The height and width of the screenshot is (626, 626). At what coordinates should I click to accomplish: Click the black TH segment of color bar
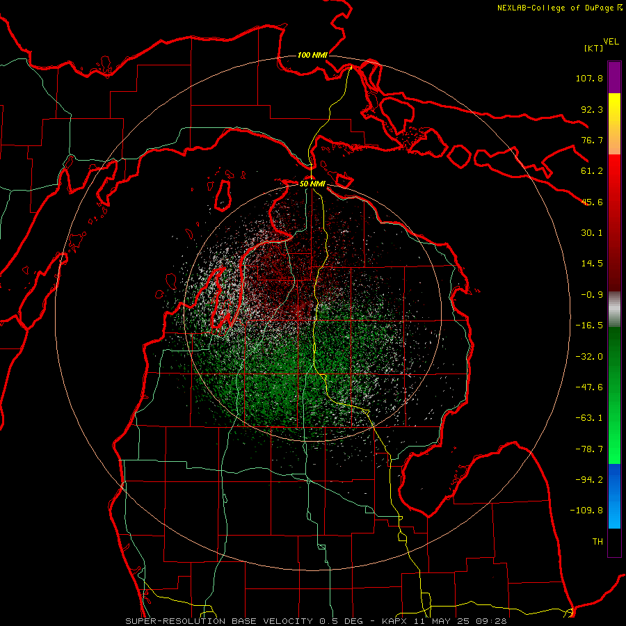click(x=614, y=543)
